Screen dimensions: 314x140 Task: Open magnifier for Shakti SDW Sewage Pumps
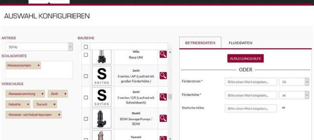pyautogui.click(x=163, y=118)
